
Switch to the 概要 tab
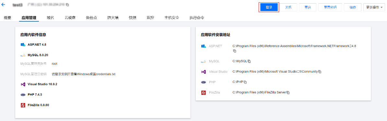(7, 18)
